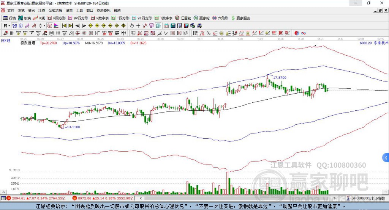Open the 行情 market quotes view

9,18
